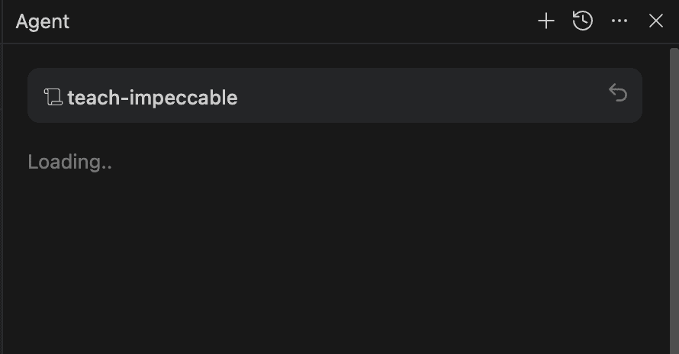Click inside the teach-impeccable message bubble

coord(381,96)
